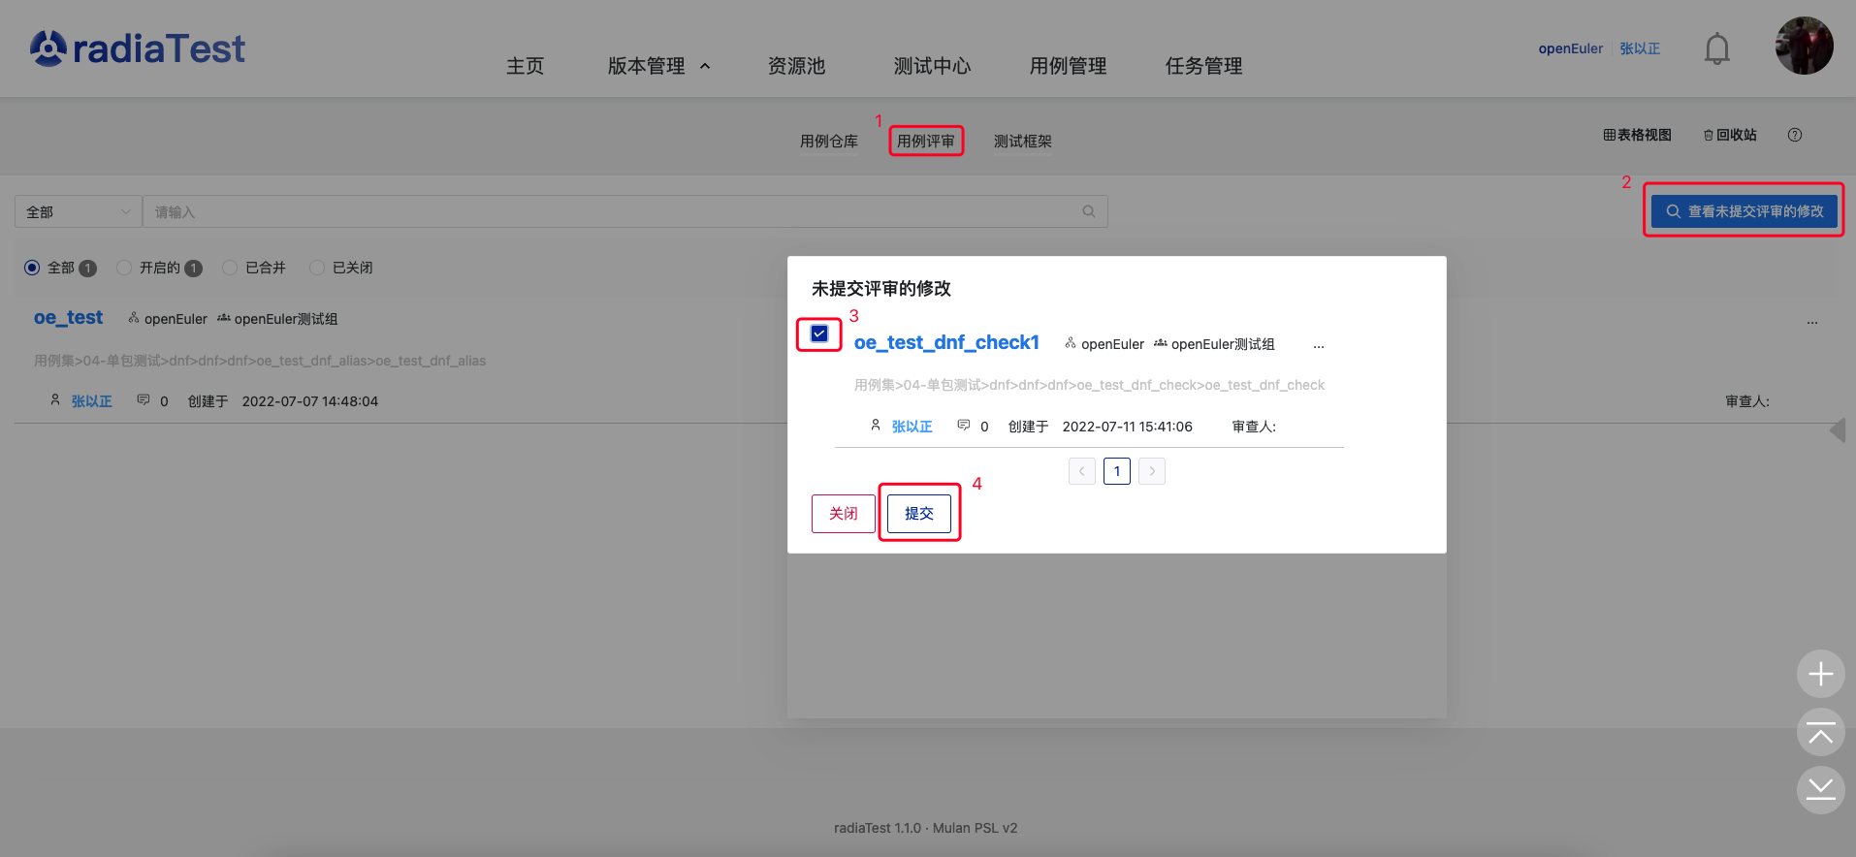Image resolution: width=1856 pixels, height=857 pixels.
Task: Open the more options ellipsis for oe_test_dnf_check1
Action: [x=1318, y=345]
